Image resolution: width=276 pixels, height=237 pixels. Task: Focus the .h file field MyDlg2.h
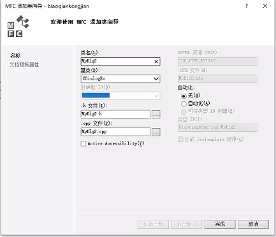tap(115, 114)
